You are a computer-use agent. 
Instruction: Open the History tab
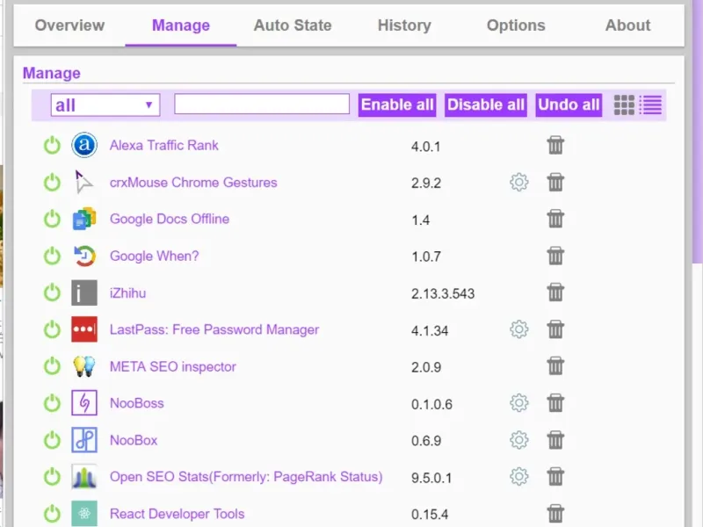[x=404, y=25]
